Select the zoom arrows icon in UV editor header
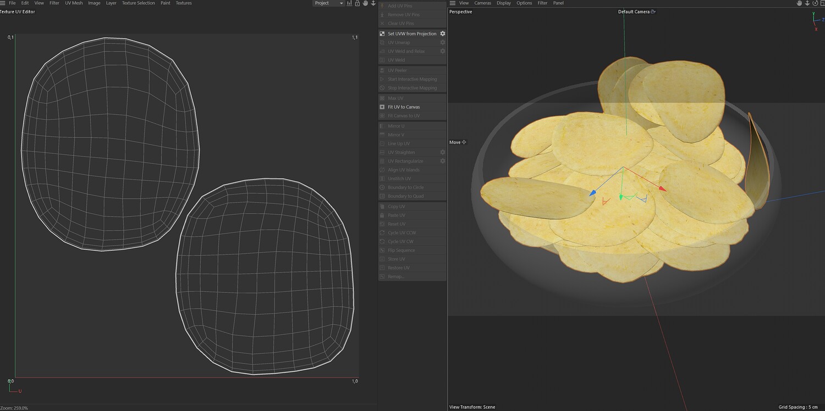825x411 pixels. click(373, 3)
